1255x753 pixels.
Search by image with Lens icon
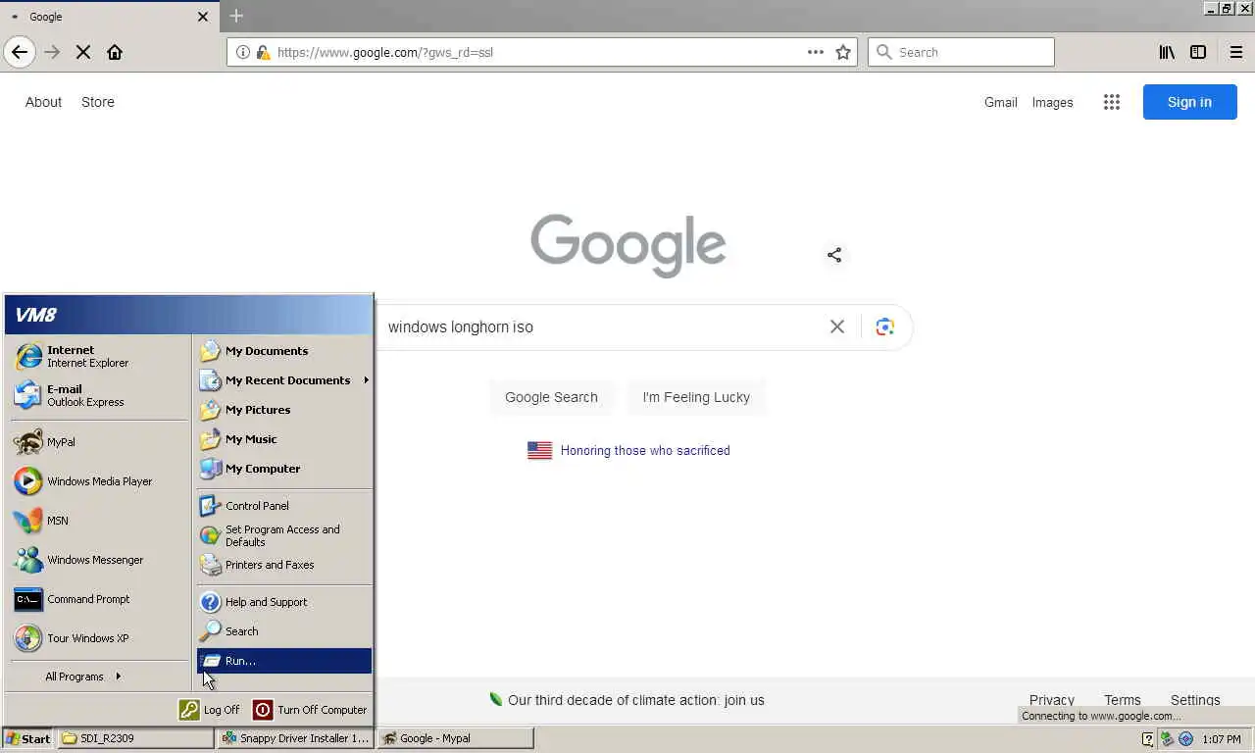885,326
